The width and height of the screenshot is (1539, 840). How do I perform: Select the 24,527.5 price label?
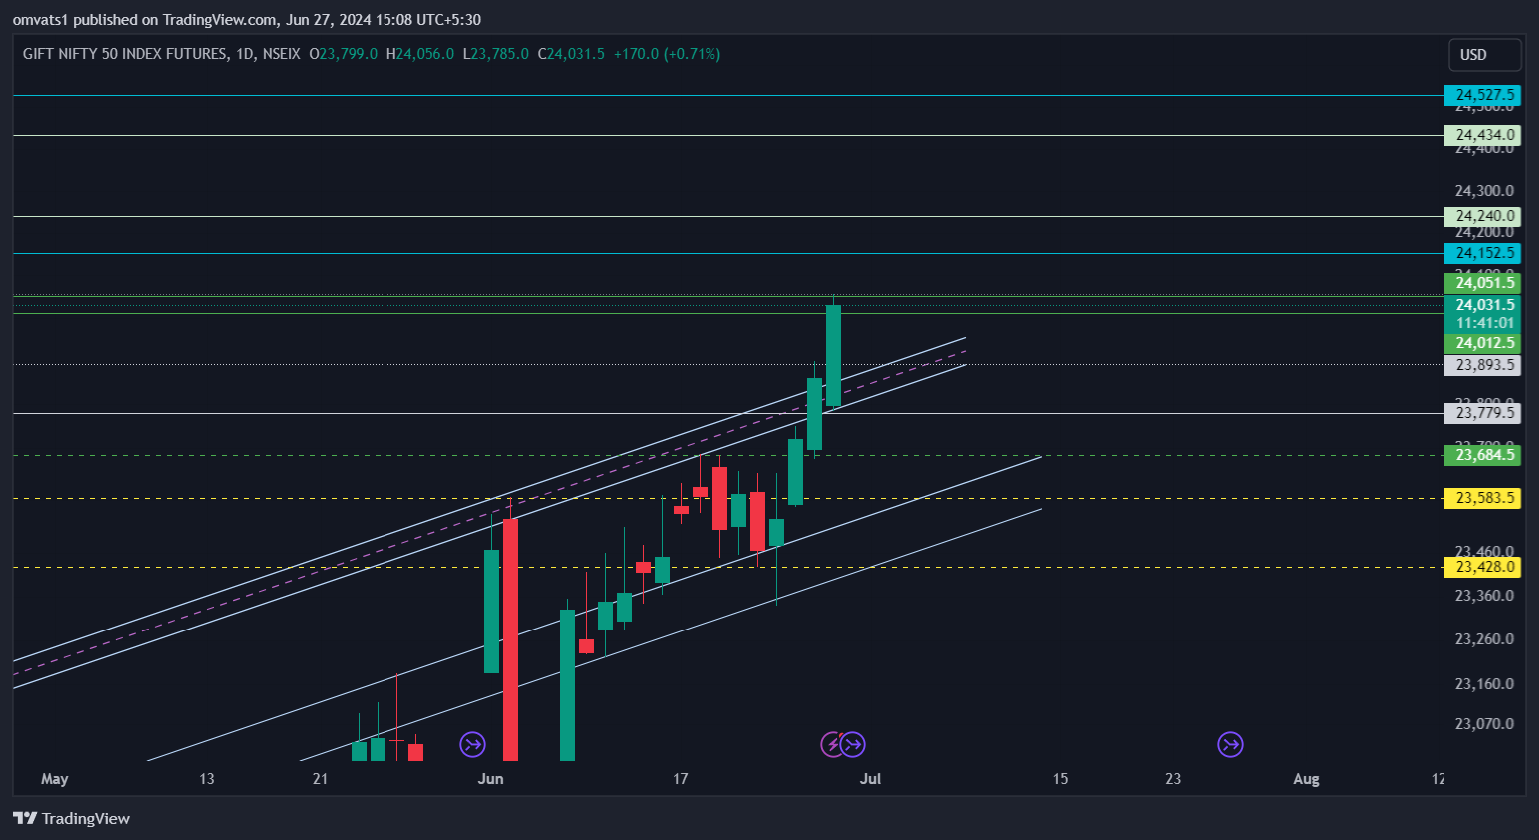(1483, 95)
